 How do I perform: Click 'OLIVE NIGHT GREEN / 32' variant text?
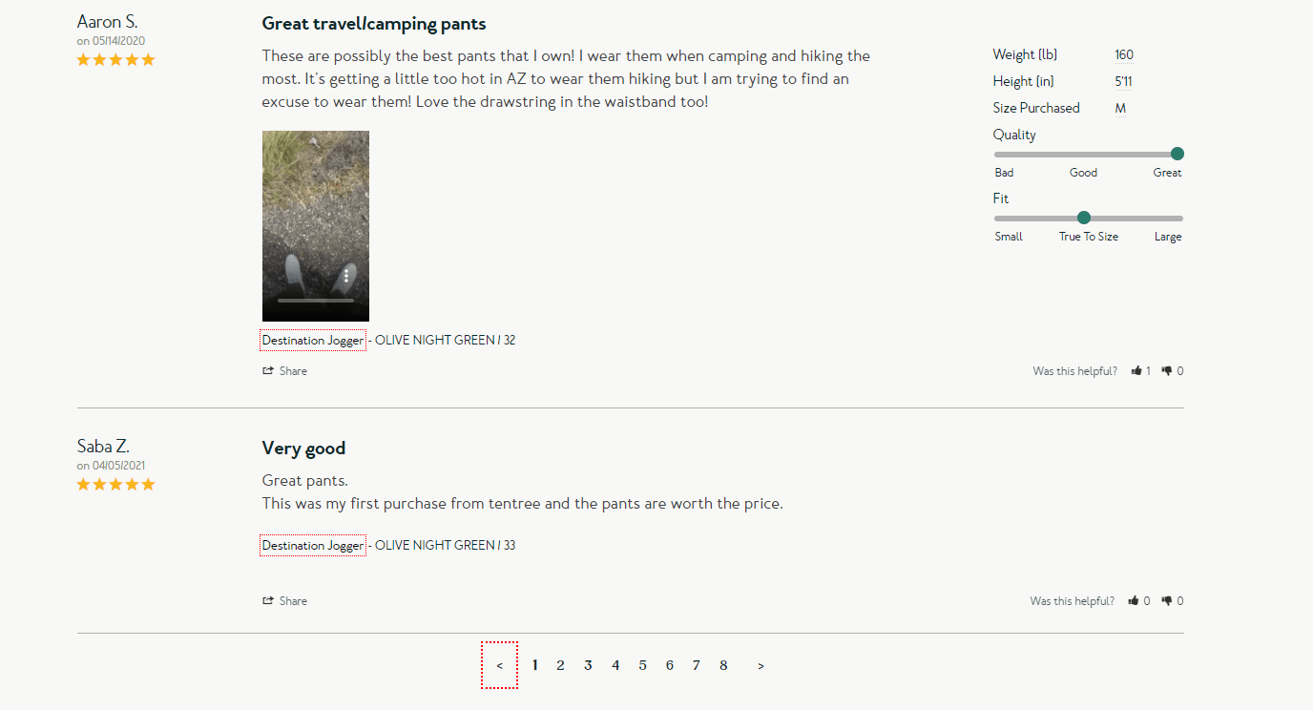coord(446,341)
